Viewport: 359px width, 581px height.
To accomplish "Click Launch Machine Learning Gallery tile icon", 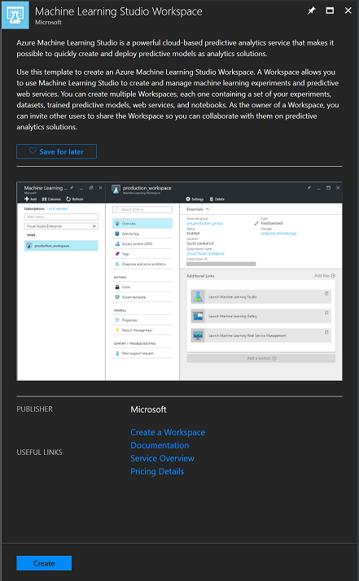I will coord(198,316).
